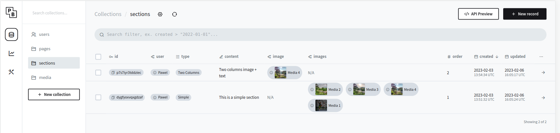Sort by created column
Image resolution: width=560 pixels, height=133 pixels.
click(486, 57)
